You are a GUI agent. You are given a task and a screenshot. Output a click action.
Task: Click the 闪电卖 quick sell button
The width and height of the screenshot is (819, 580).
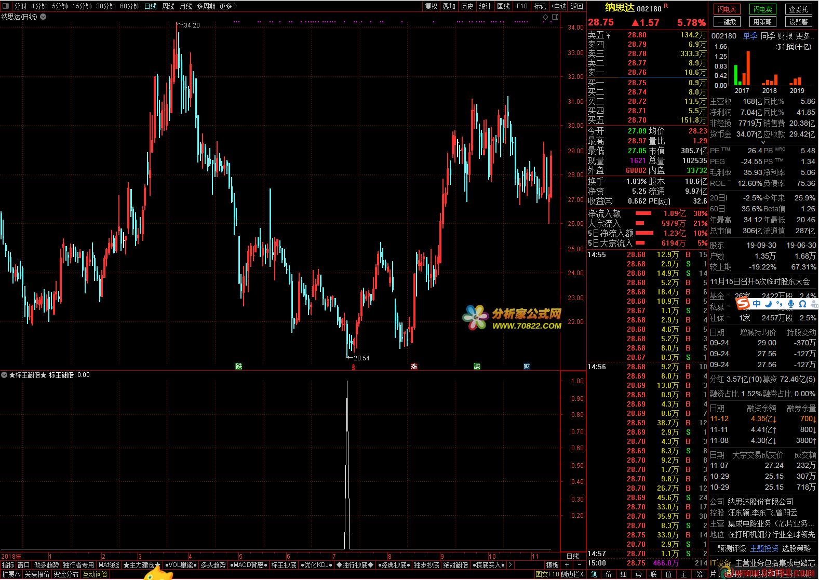pyautogui.click(x=763, y=9)
